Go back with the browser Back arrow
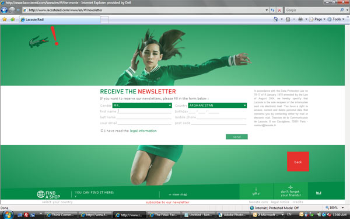Screen dimensions: 350x219 pyautogui.click(x=4, y=10)
